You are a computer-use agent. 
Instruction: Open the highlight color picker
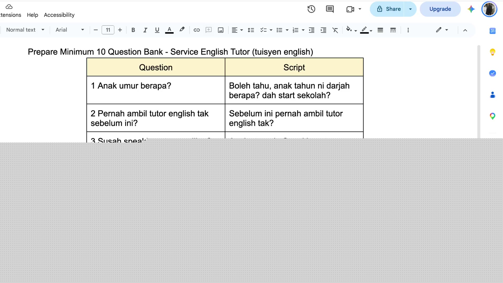coord(182,30)
